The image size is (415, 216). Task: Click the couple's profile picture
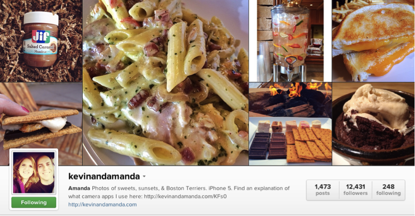34,172
